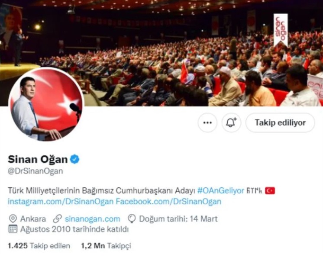
Task: Open the round profile picture
Action: tap(46, 105)
